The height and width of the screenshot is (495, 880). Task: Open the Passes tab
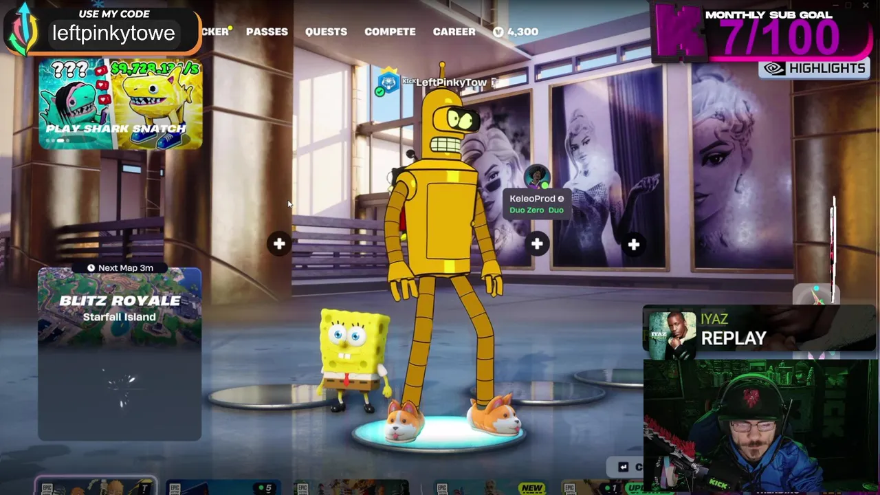[x=267, y=32]
